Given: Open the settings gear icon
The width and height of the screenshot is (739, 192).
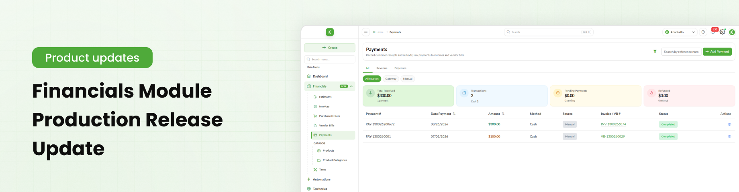Looking at the screenshot, I should tap(723, 32).
